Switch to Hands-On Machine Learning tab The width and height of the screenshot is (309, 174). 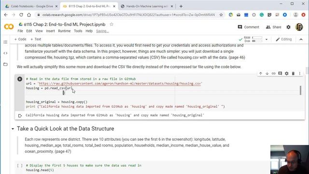[147, 6]
